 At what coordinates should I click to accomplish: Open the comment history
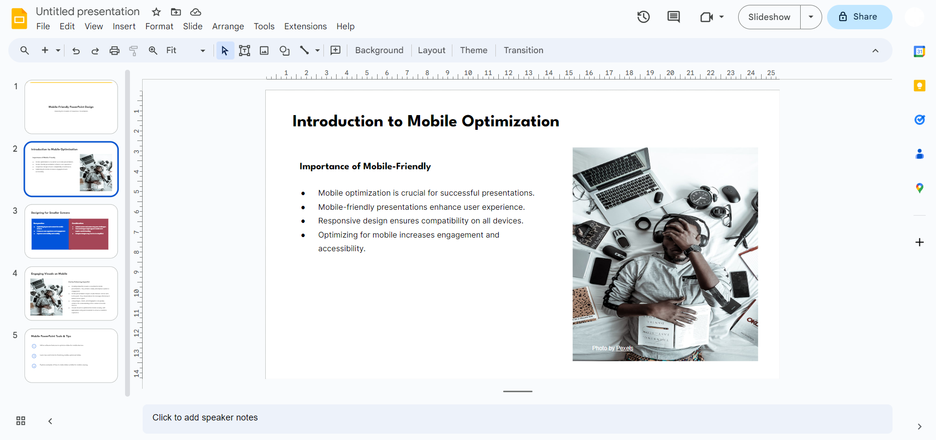pos(673,17)
